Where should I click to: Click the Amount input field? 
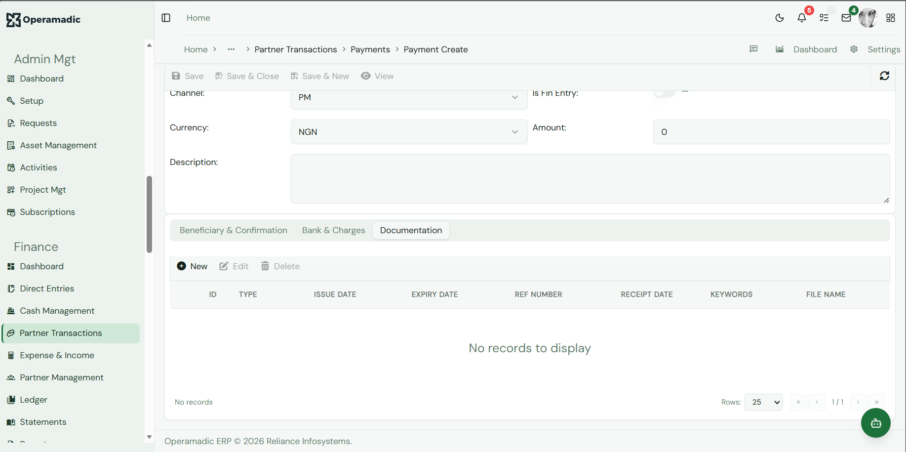tap(771, 132)
